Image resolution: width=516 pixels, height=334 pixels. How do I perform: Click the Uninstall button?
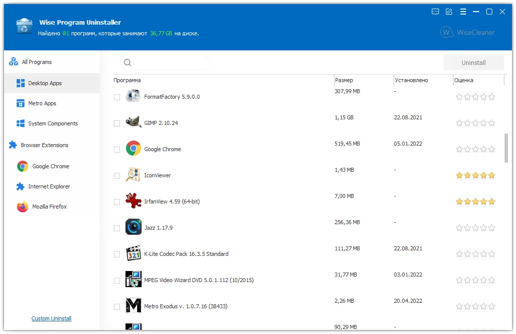pos(473,62)
